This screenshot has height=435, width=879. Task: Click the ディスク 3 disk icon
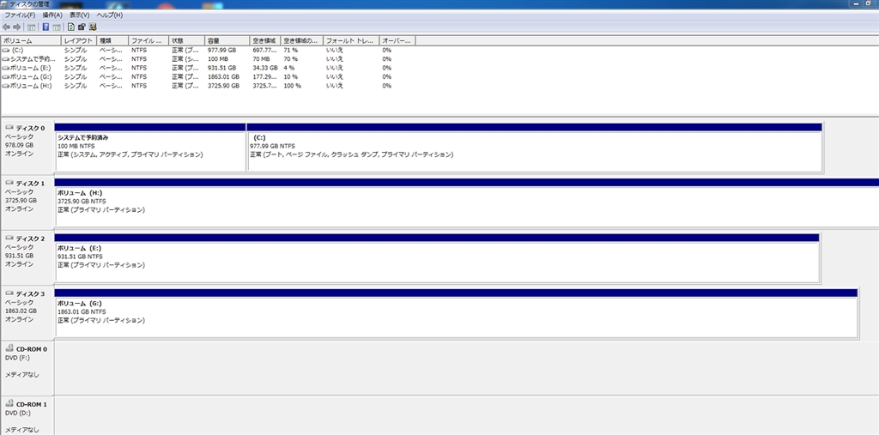[x=9, y=293]
